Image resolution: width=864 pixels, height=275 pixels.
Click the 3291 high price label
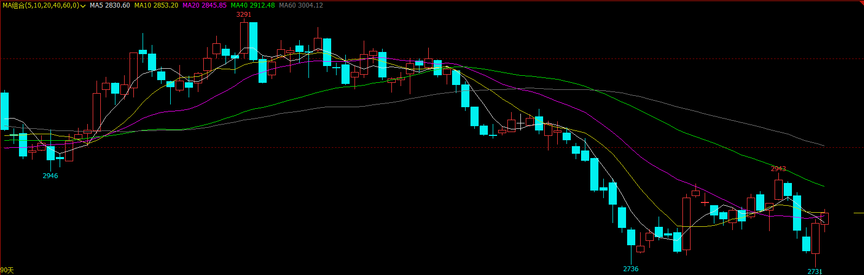pos(244,15)
